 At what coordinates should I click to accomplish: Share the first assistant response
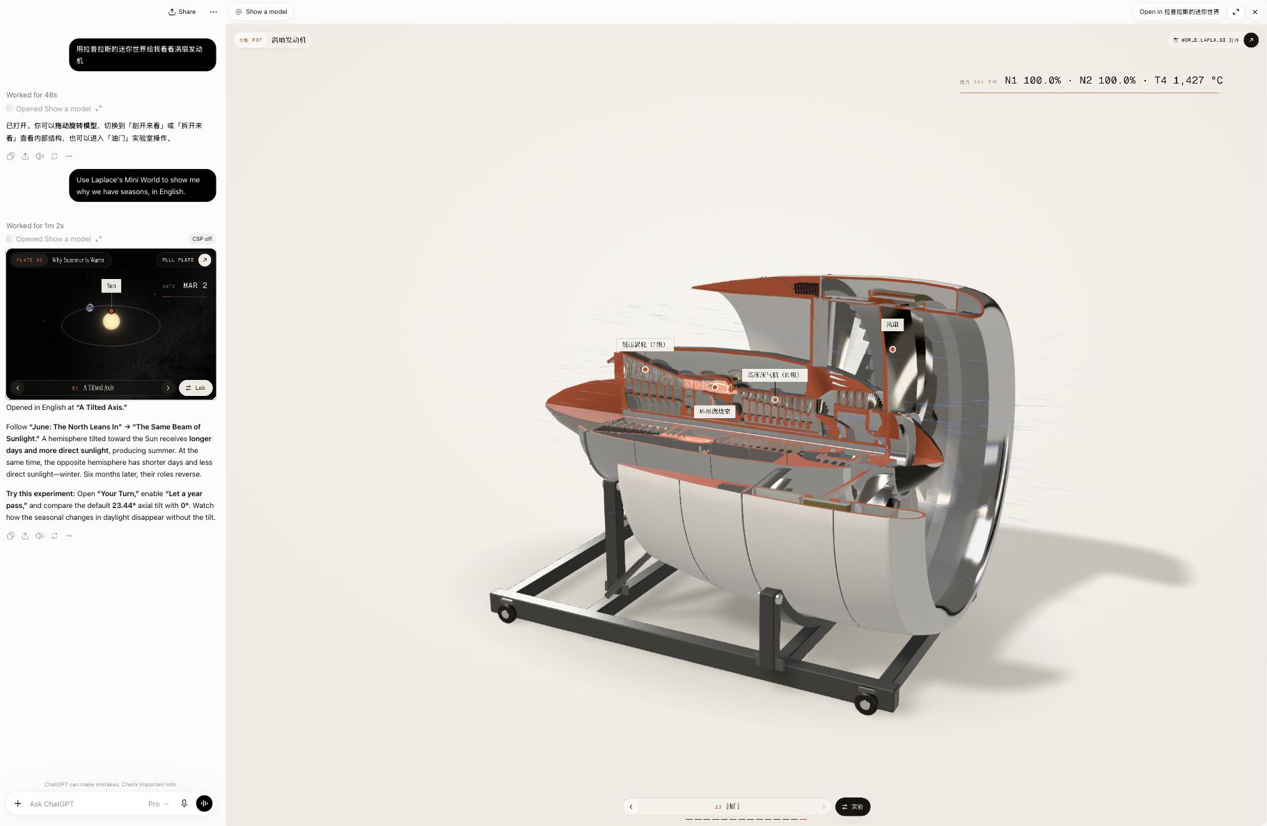[x=25, y=156]
